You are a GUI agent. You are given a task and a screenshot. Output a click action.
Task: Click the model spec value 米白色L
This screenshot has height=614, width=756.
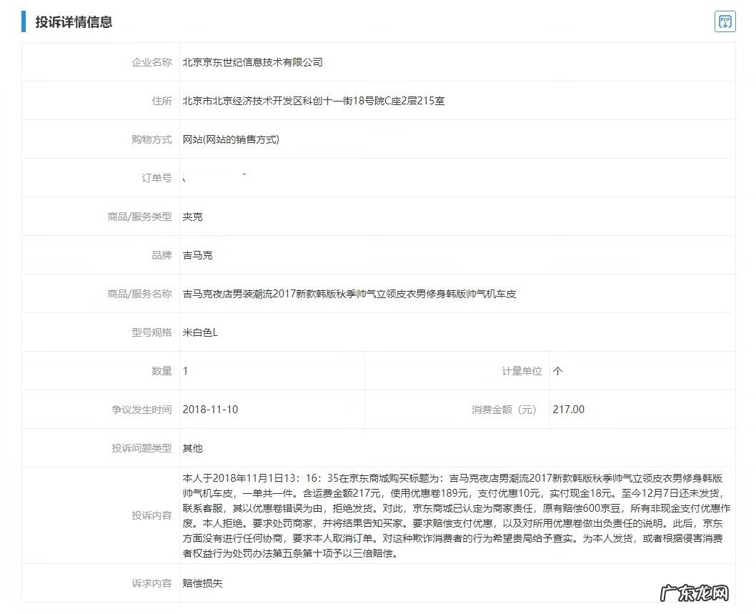click(x=202, y=332)
